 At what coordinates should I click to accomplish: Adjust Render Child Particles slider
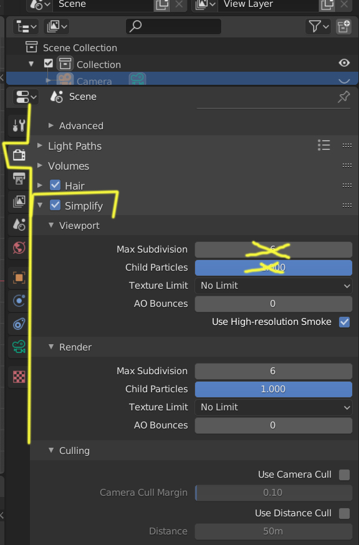click(x=273, y=389)
